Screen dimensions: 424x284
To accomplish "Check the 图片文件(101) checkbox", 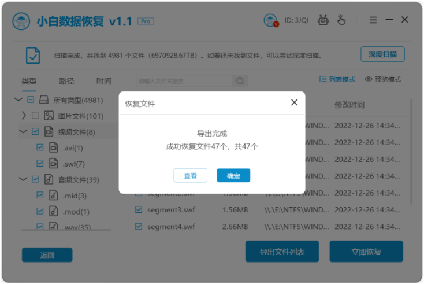I will [35, 116].
